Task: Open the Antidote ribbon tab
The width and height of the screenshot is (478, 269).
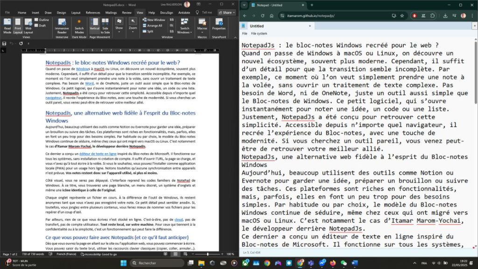Action: coord(184,13)
